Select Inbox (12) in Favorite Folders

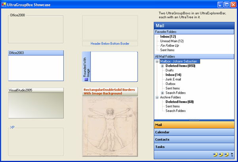point(168,37)
